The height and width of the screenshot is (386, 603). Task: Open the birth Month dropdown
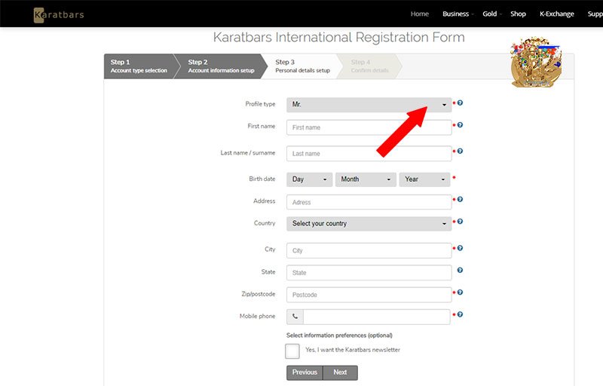tap(366, 179)
